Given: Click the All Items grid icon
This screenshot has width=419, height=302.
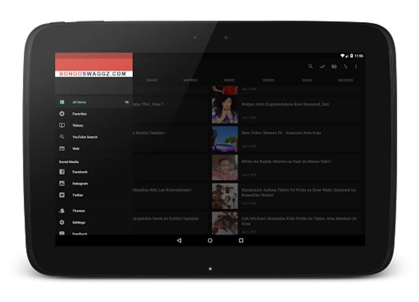Looking at the screenshot, I should pos(62,102).
